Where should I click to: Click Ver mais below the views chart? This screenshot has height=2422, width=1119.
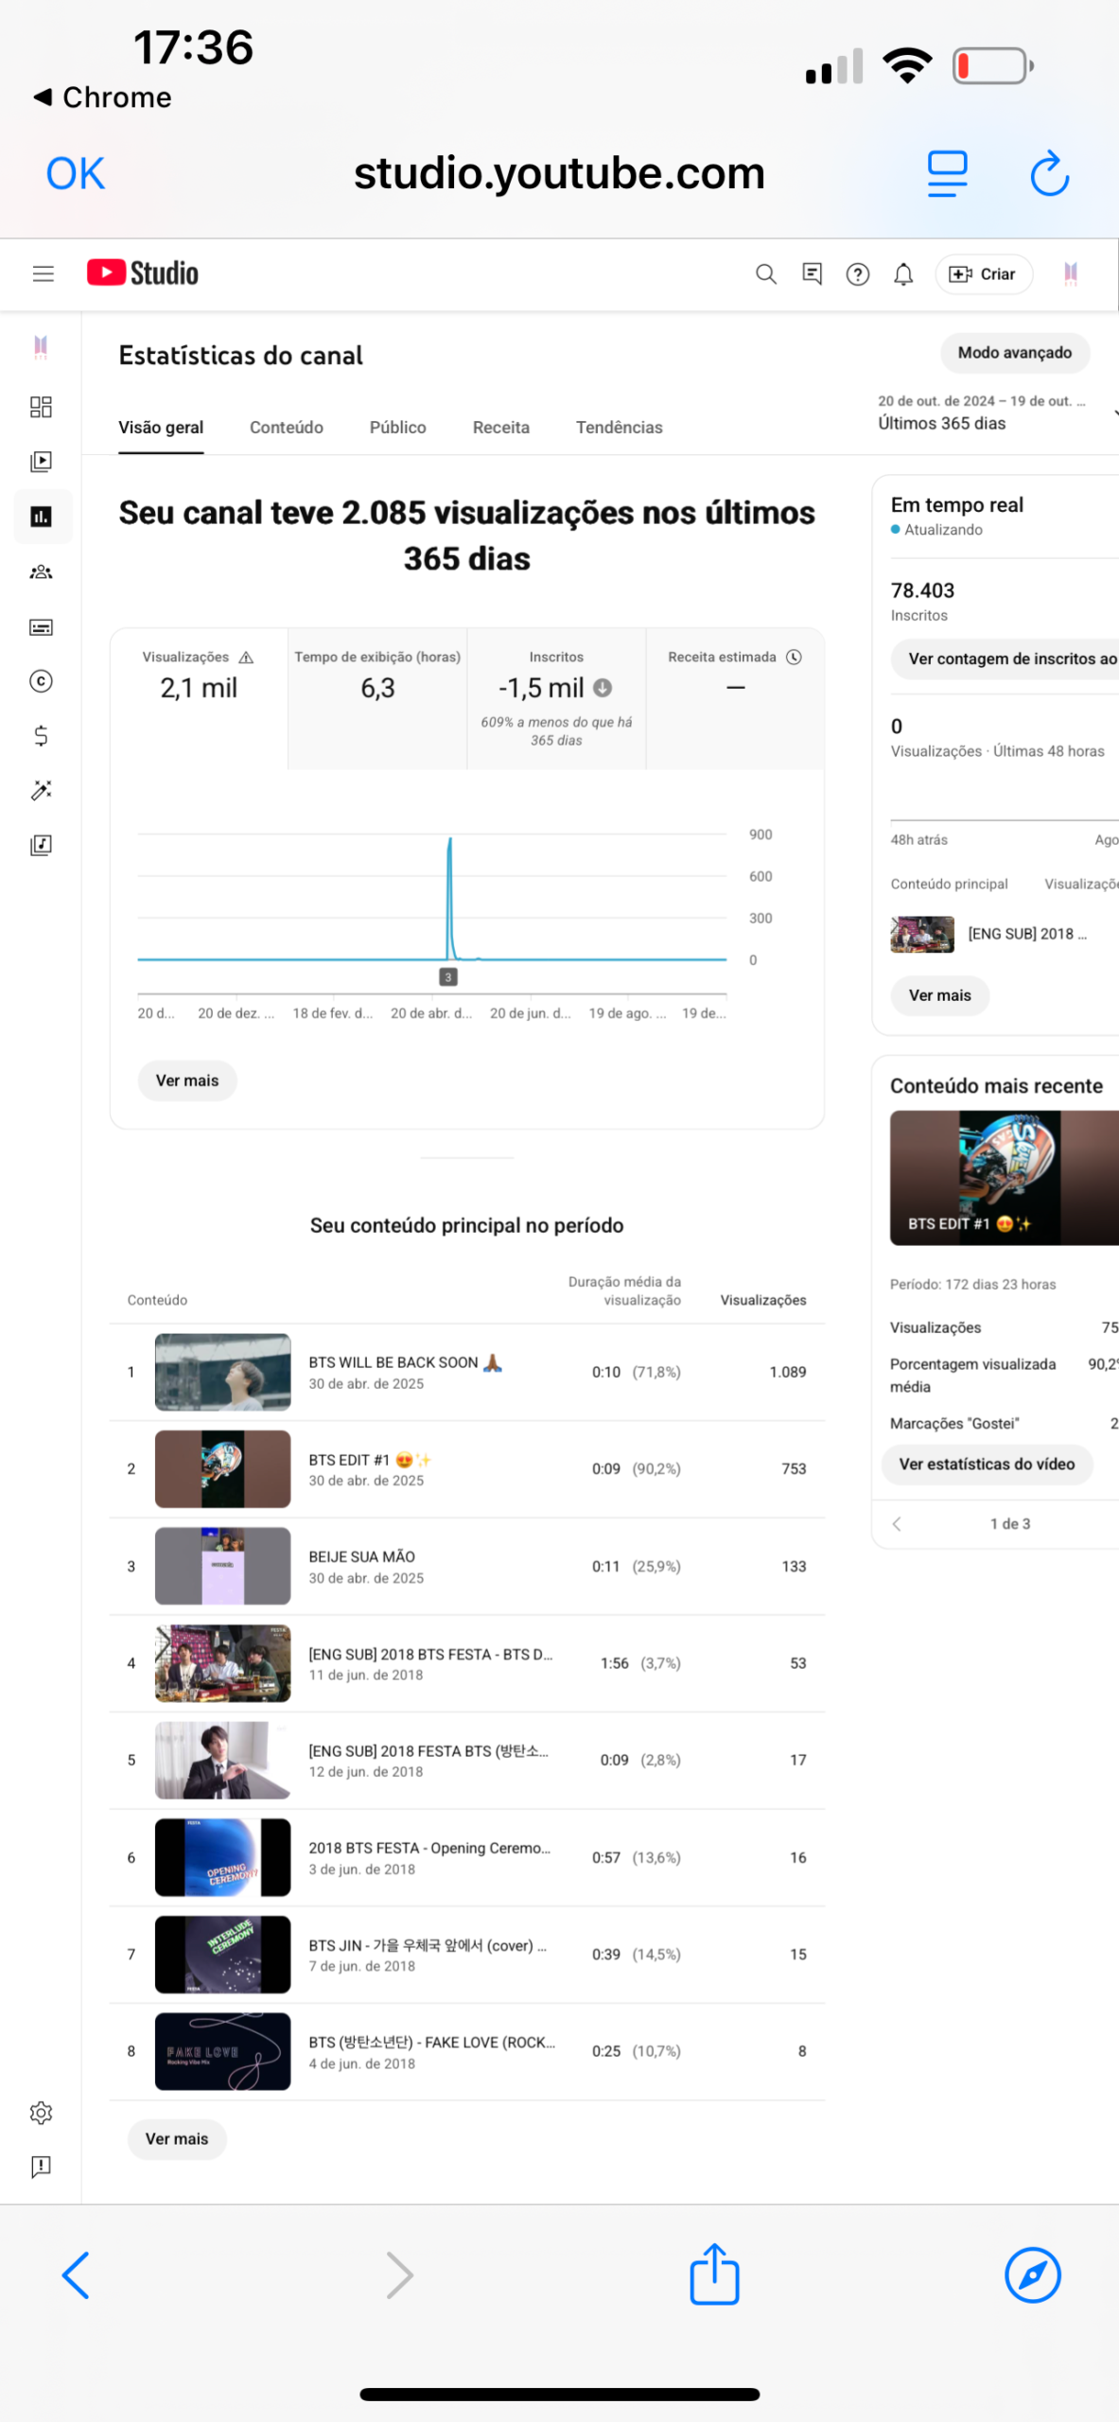187,1080
